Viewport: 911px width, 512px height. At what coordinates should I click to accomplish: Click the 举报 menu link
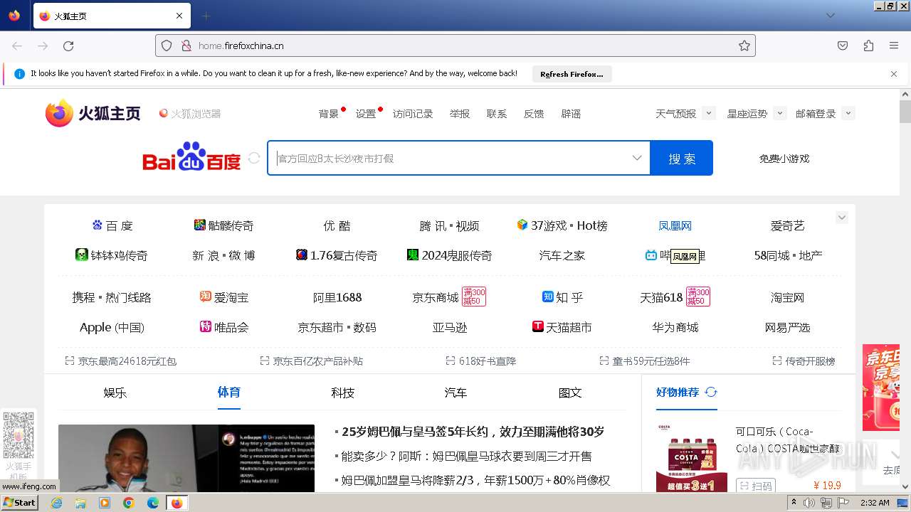click(460, 114)
